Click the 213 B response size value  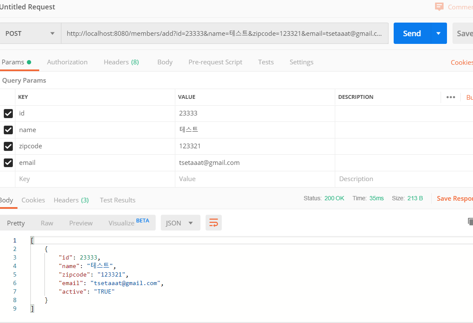[415, 198]
